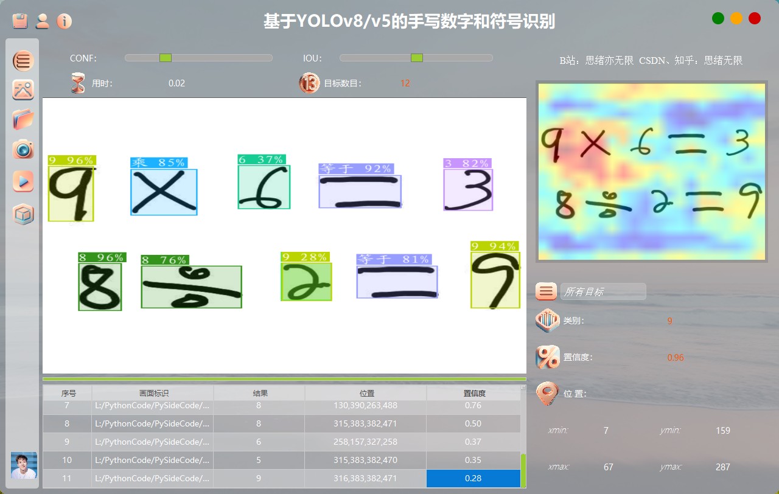Click the list icon beside target dropdown
Image resolution: width=779 pixels, height=494 pixels.
[546, 291]
